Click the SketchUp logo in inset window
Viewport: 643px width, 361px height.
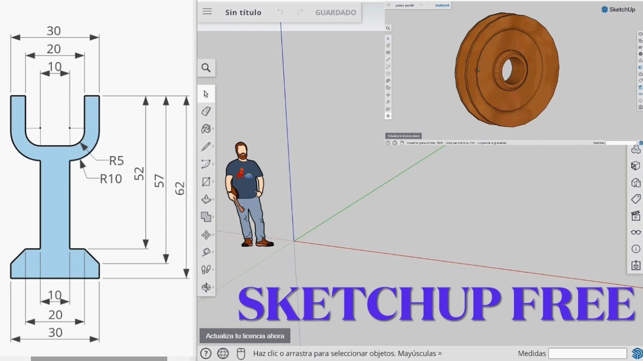(x=618, y=10)
